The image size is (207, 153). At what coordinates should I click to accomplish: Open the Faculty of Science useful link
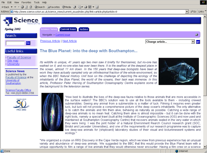click(19, 57)
